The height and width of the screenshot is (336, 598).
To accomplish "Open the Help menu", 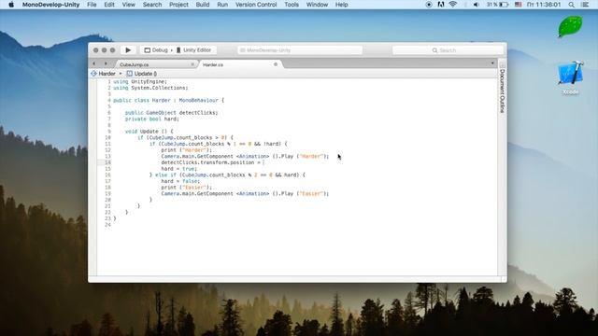I will coord(341,5).
